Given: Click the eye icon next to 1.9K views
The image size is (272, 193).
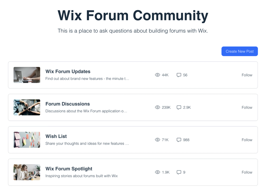Looking at the screenshot, I should click(157, 172).
